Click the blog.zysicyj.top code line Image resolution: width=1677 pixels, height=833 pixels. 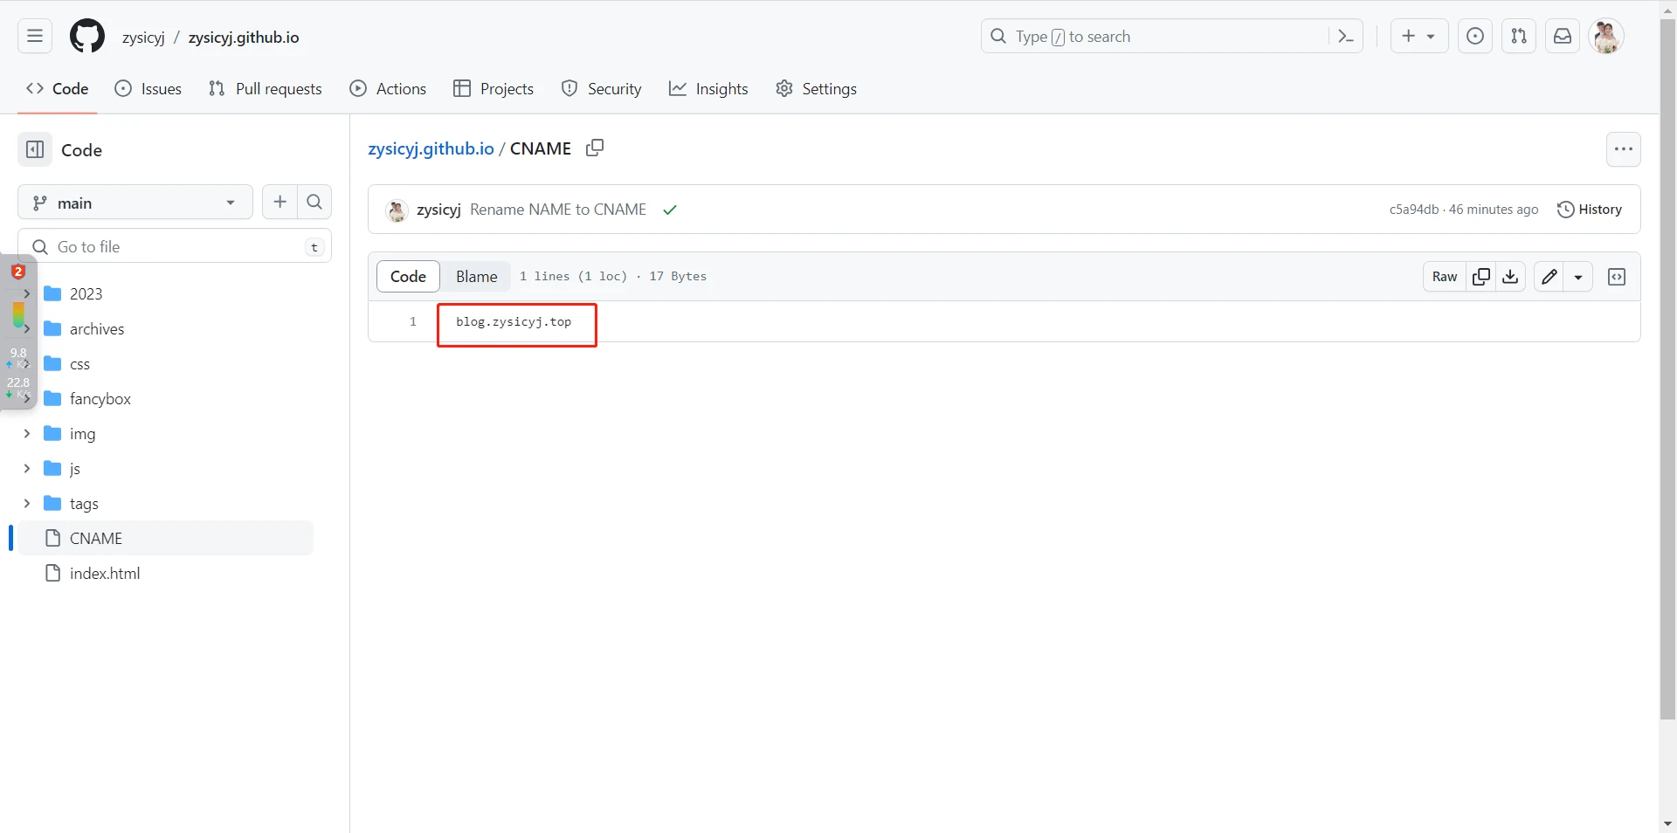click(514, 322)
